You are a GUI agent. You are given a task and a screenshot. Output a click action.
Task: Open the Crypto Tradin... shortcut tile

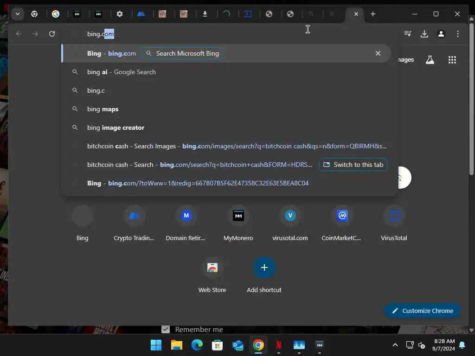(134, 223)
